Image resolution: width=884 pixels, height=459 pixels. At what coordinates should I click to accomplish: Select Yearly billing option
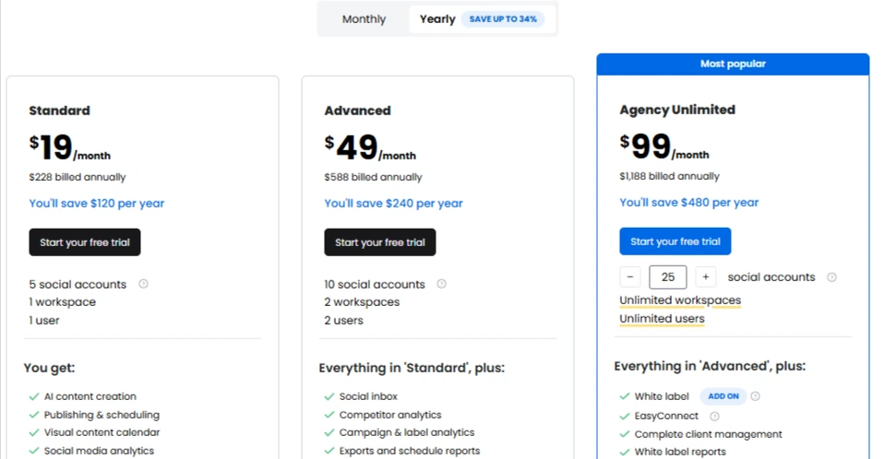pyautogui.click(x=437, y=19)
